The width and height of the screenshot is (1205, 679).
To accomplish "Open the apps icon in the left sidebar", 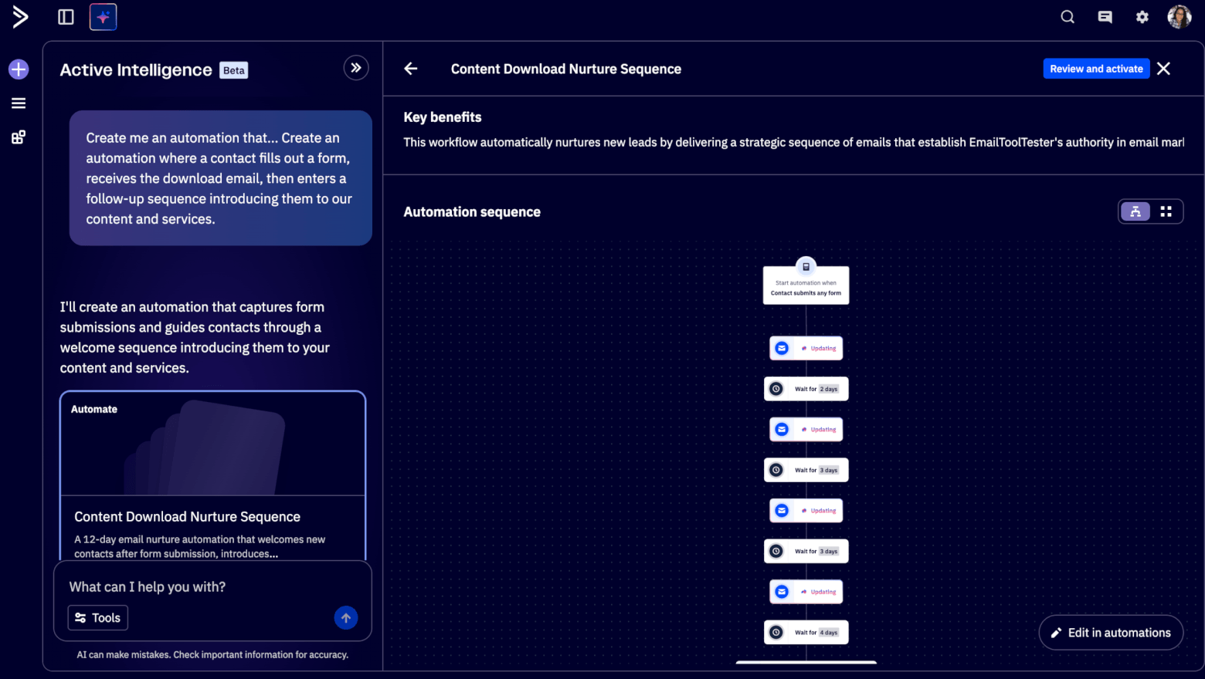I will click(x=18, y=137).
